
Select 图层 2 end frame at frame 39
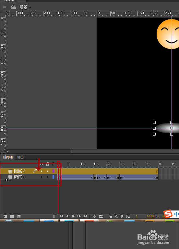(157, 171)
